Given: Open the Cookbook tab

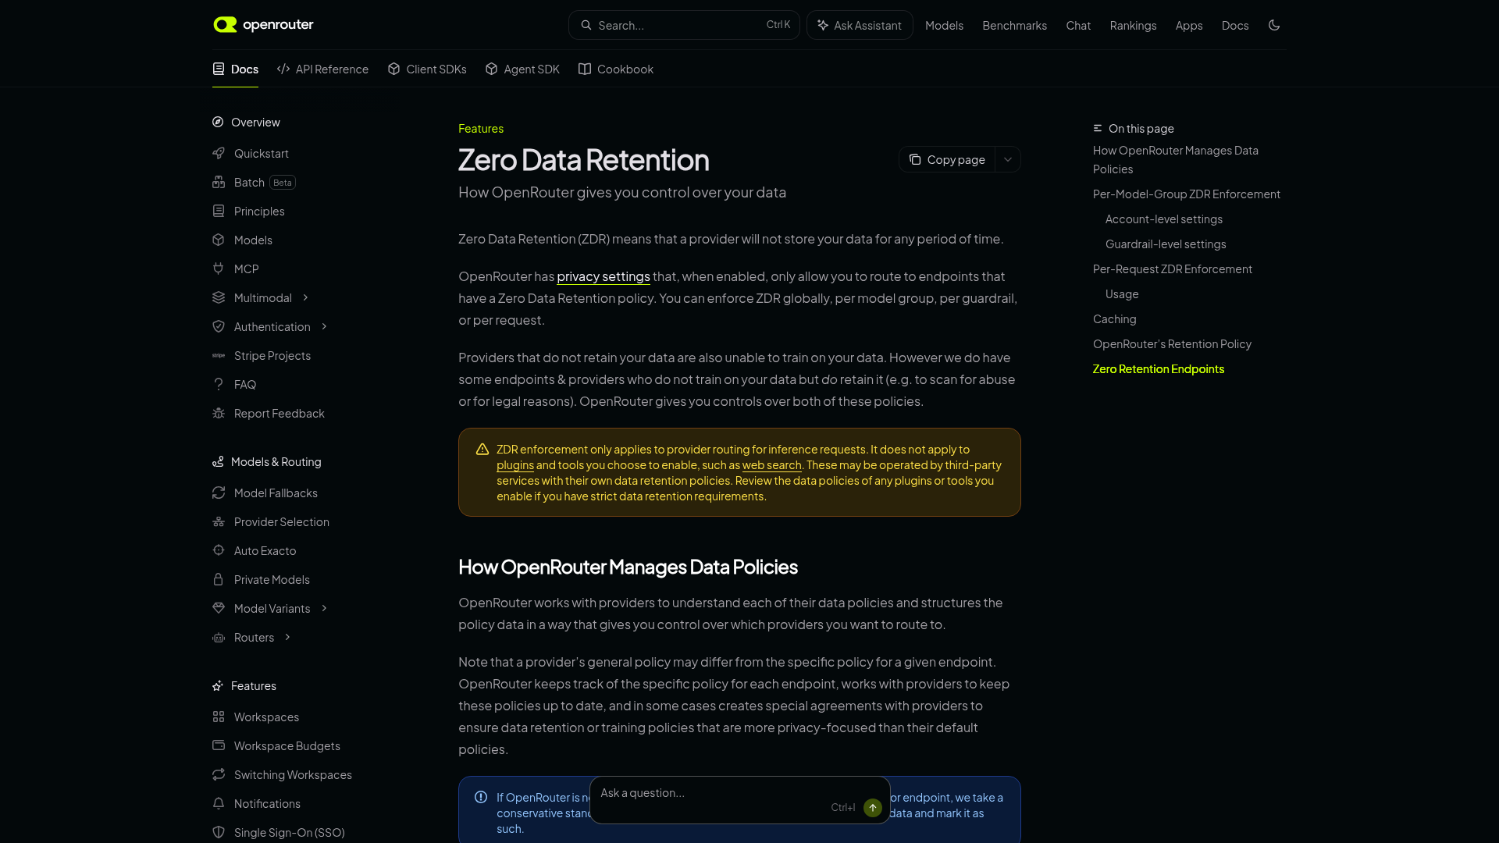Looking at the screenshot, I should click(616, 69).
